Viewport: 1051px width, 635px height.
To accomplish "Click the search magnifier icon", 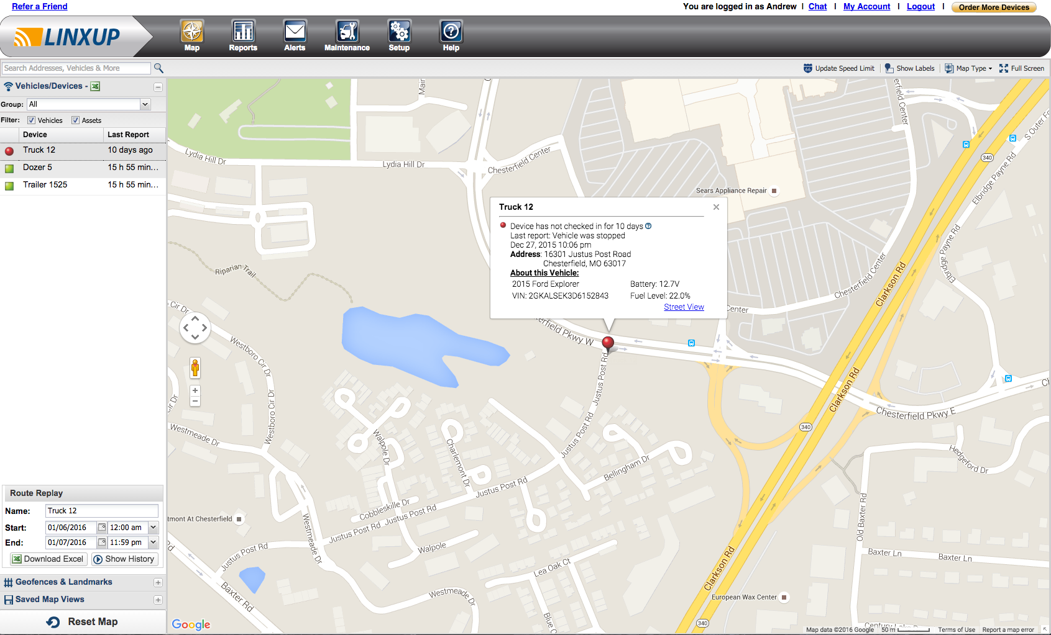I will coord(158,68).
